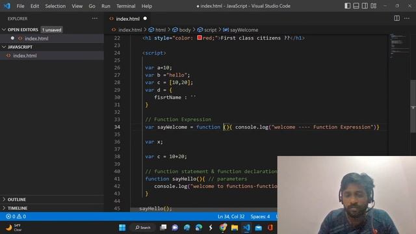Open the Run menu
The height and width of the screenshot is (234, 416).
pyautogui.click(x=105, y=6)
